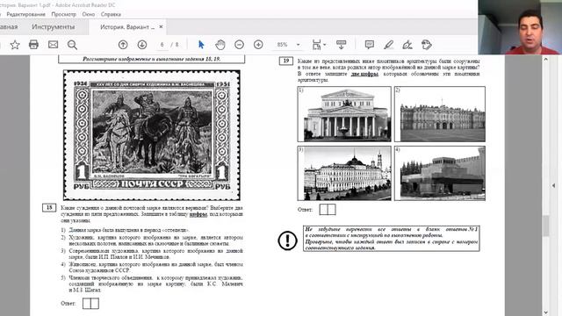Switch to the Инструменты tab
The image size is (562, 316).
tap(54, 27)
